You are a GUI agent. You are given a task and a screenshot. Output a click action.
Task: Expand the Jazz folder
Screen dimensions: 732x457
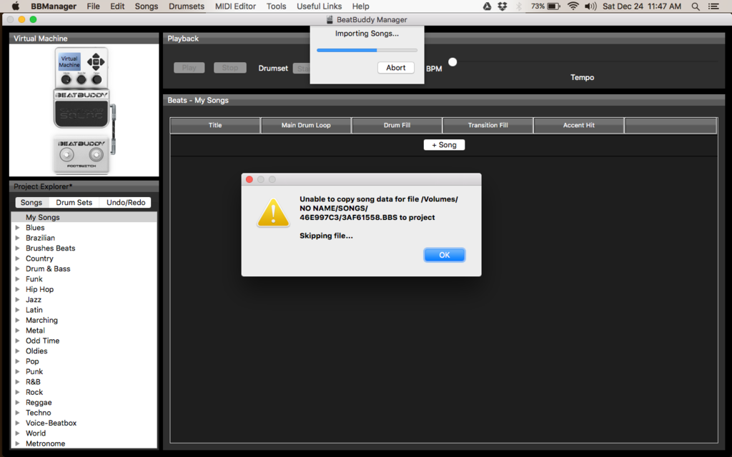17,299
